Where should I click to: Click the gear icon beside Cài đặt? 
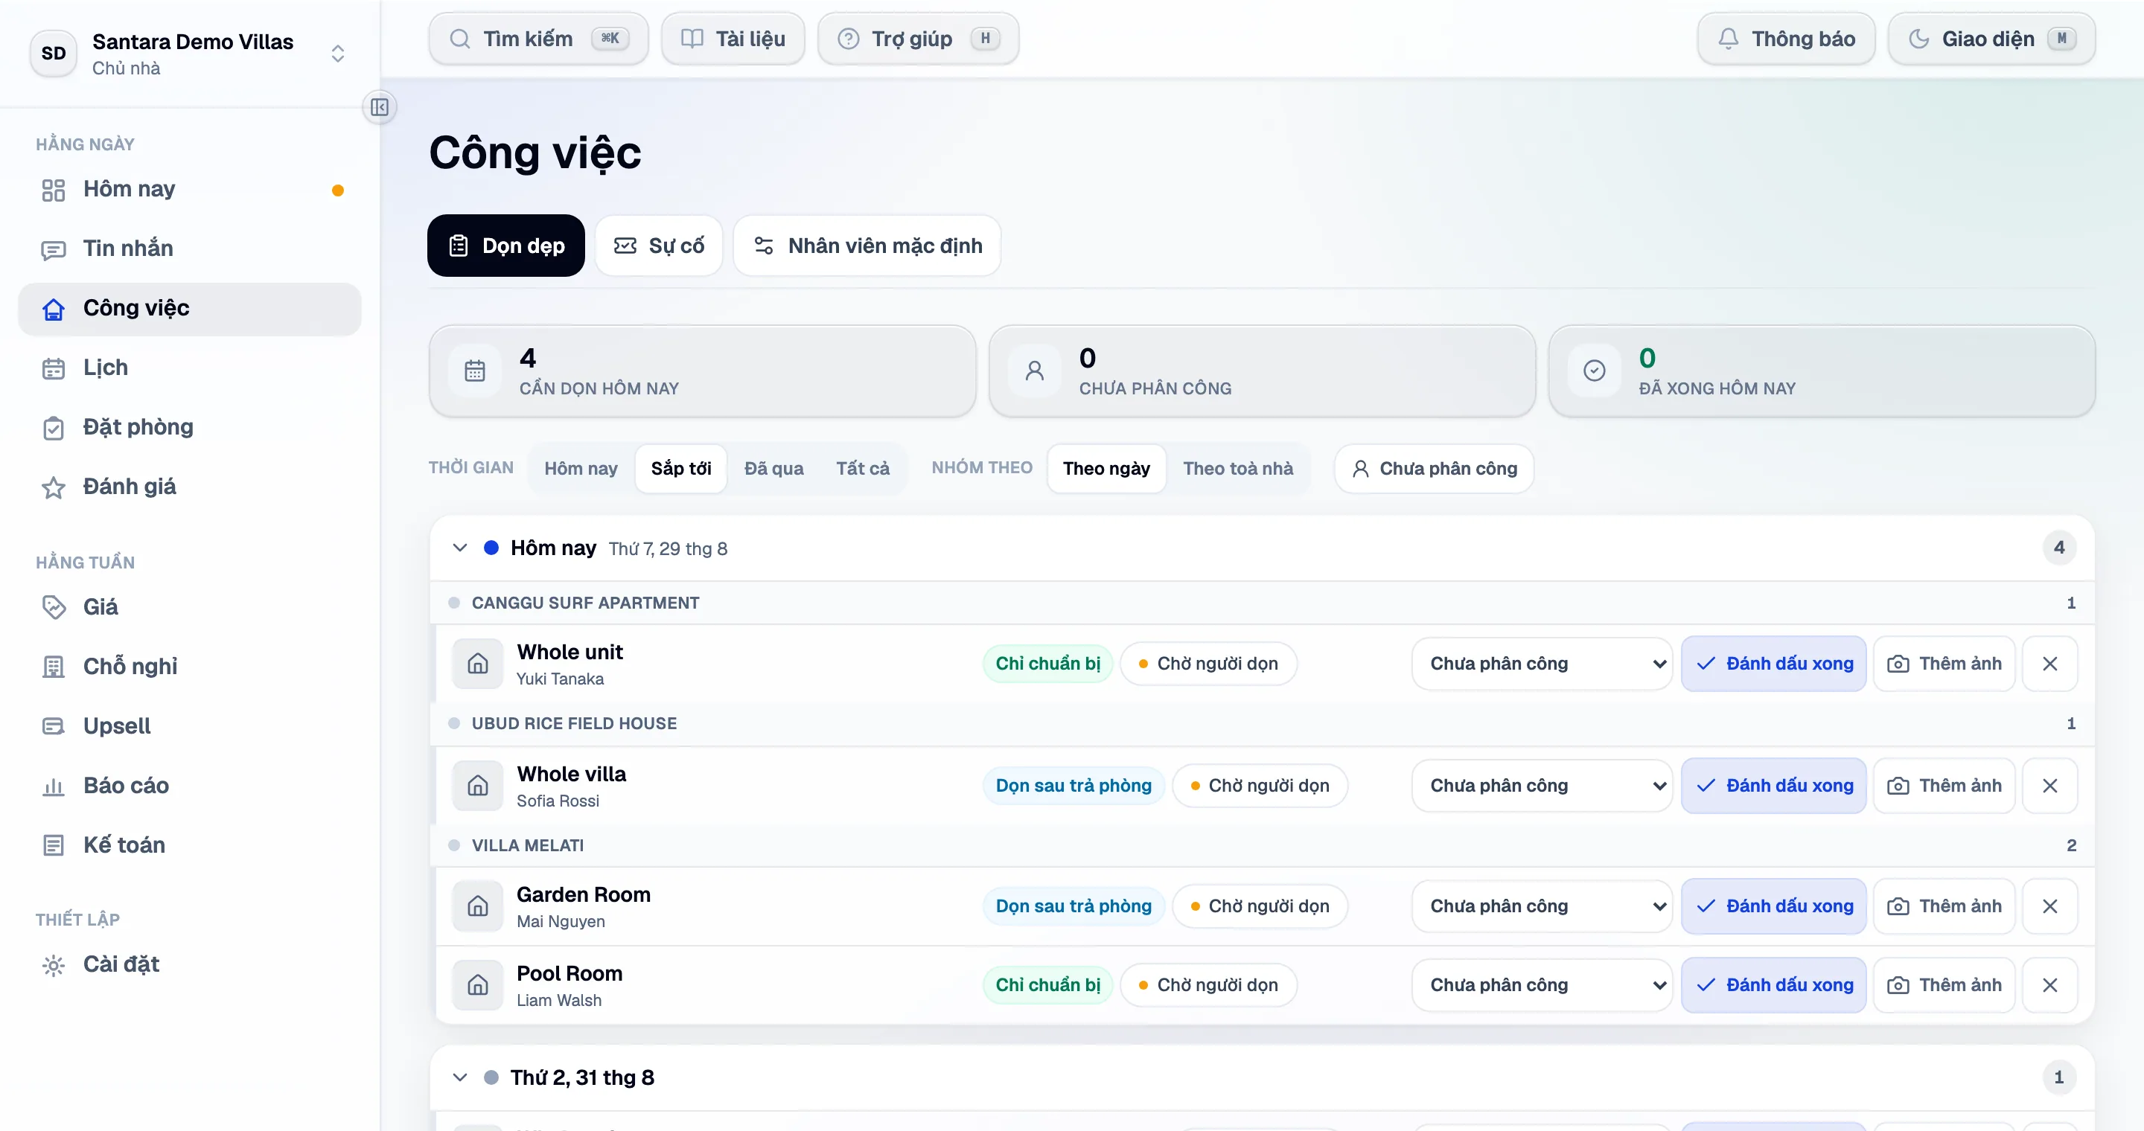coord(54,964)
